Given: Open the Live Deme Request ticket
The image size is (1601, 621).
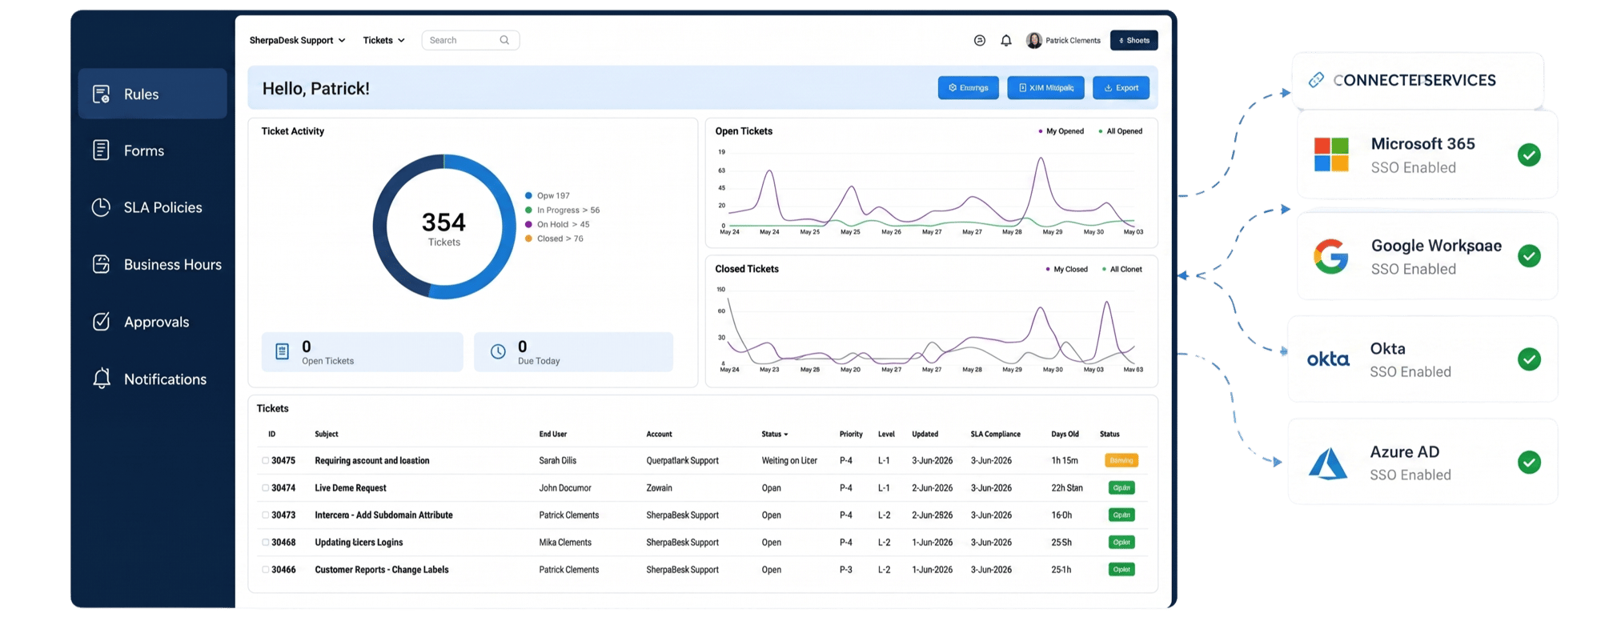Looking at the screenshot, I should click(351, 488).
